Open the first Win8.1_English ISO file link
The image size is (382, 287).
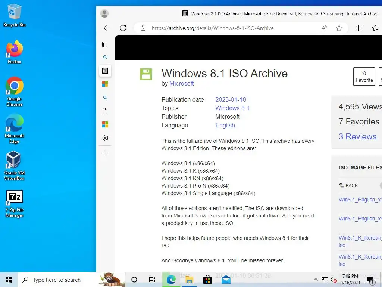point(360,200)
